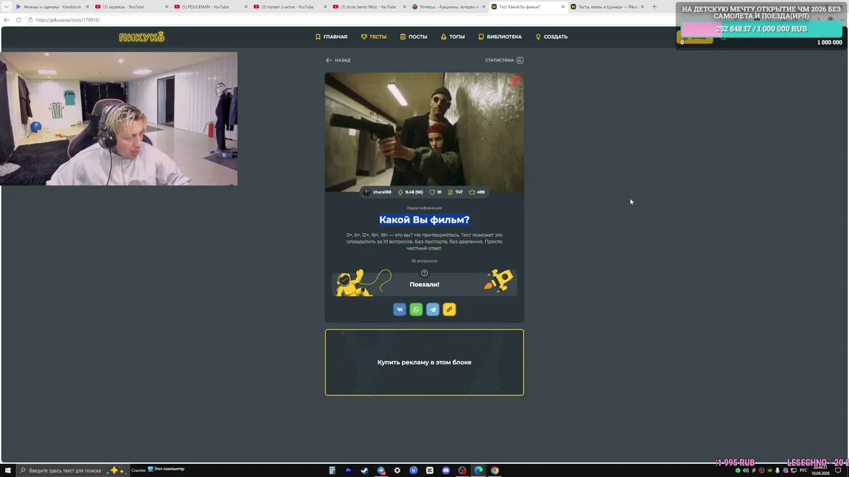
Task: Click the РУС language indicator
Action: tap(803, 470)
